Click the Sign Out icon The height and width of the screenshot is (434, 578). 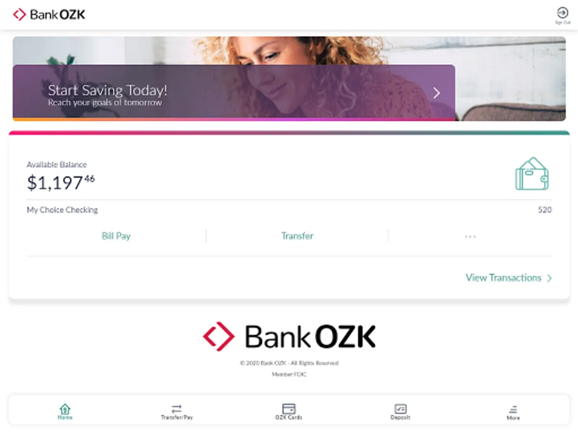coord(562,13)
